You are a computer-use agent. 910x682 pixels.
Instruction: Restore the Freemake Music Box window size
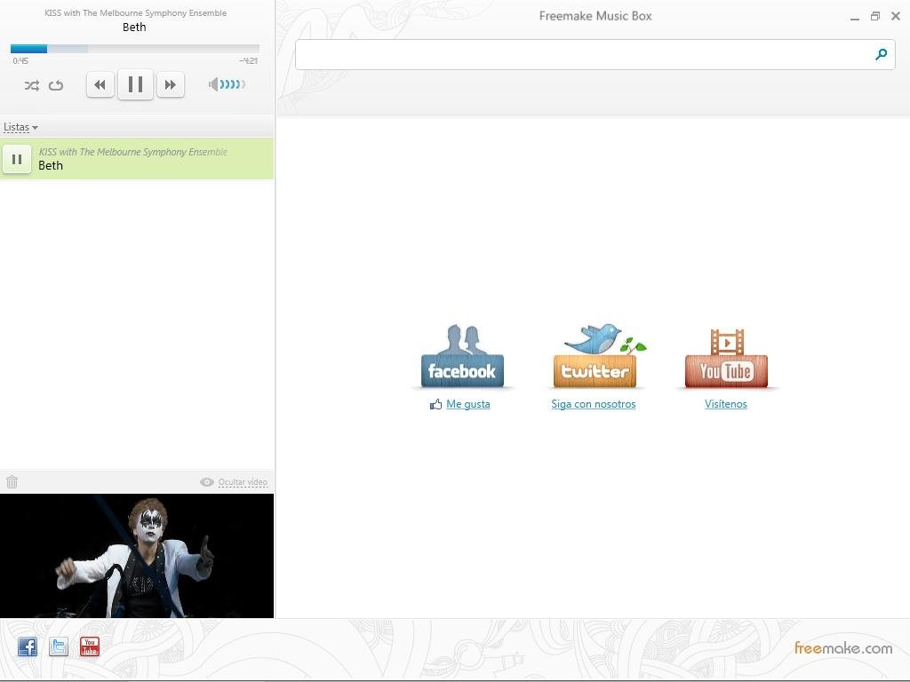(x=875, y=16)
